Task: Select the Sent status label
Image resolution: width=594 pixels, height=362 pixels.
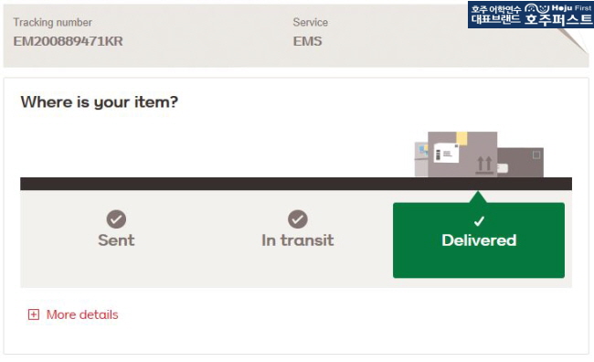Action: click(116, 240)
